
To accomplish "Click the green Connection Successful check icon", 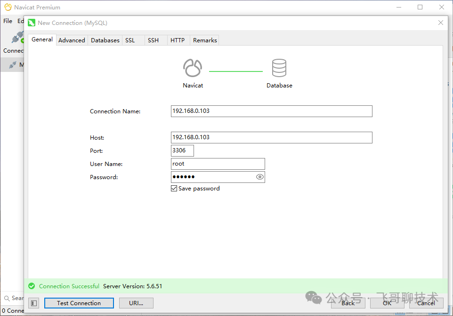I will (32, 286).
